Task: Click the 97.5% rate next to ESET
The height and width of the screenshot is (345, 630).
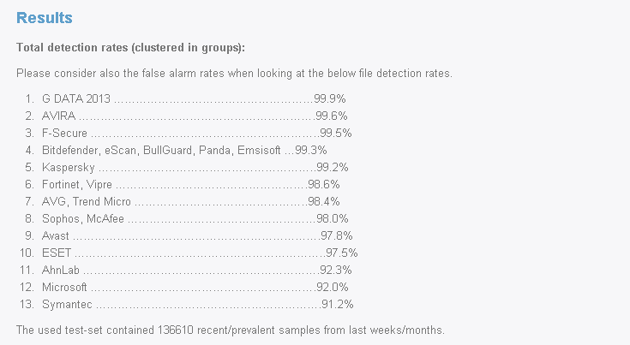Action: click(x=341, y=253)
